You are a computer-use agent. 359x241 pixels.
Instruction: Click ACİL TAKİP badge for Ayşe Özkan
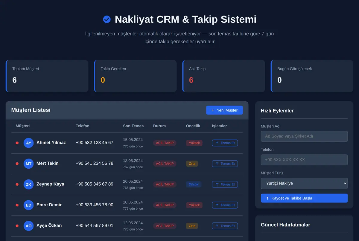coord(165,226)
